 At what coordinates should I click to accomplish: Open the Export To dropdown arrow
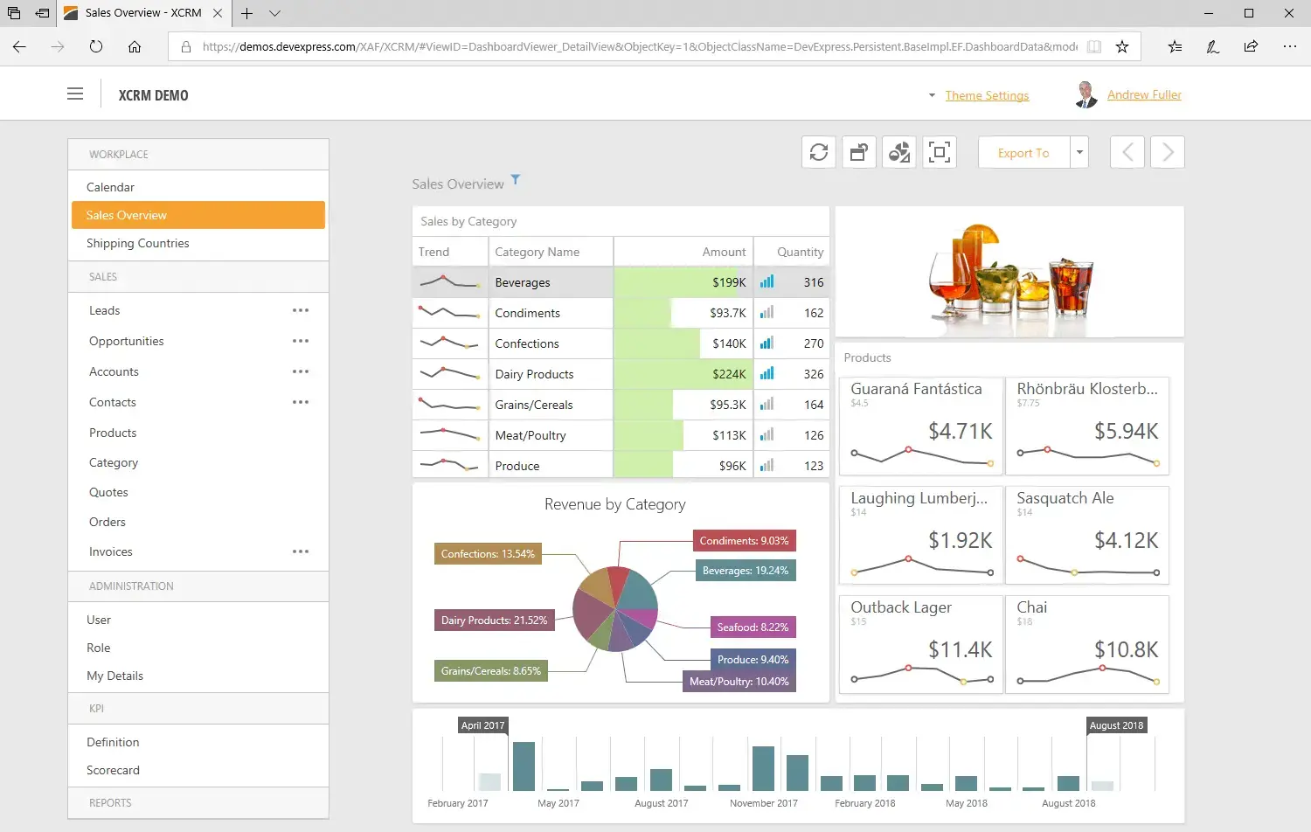coord(1079,152)
